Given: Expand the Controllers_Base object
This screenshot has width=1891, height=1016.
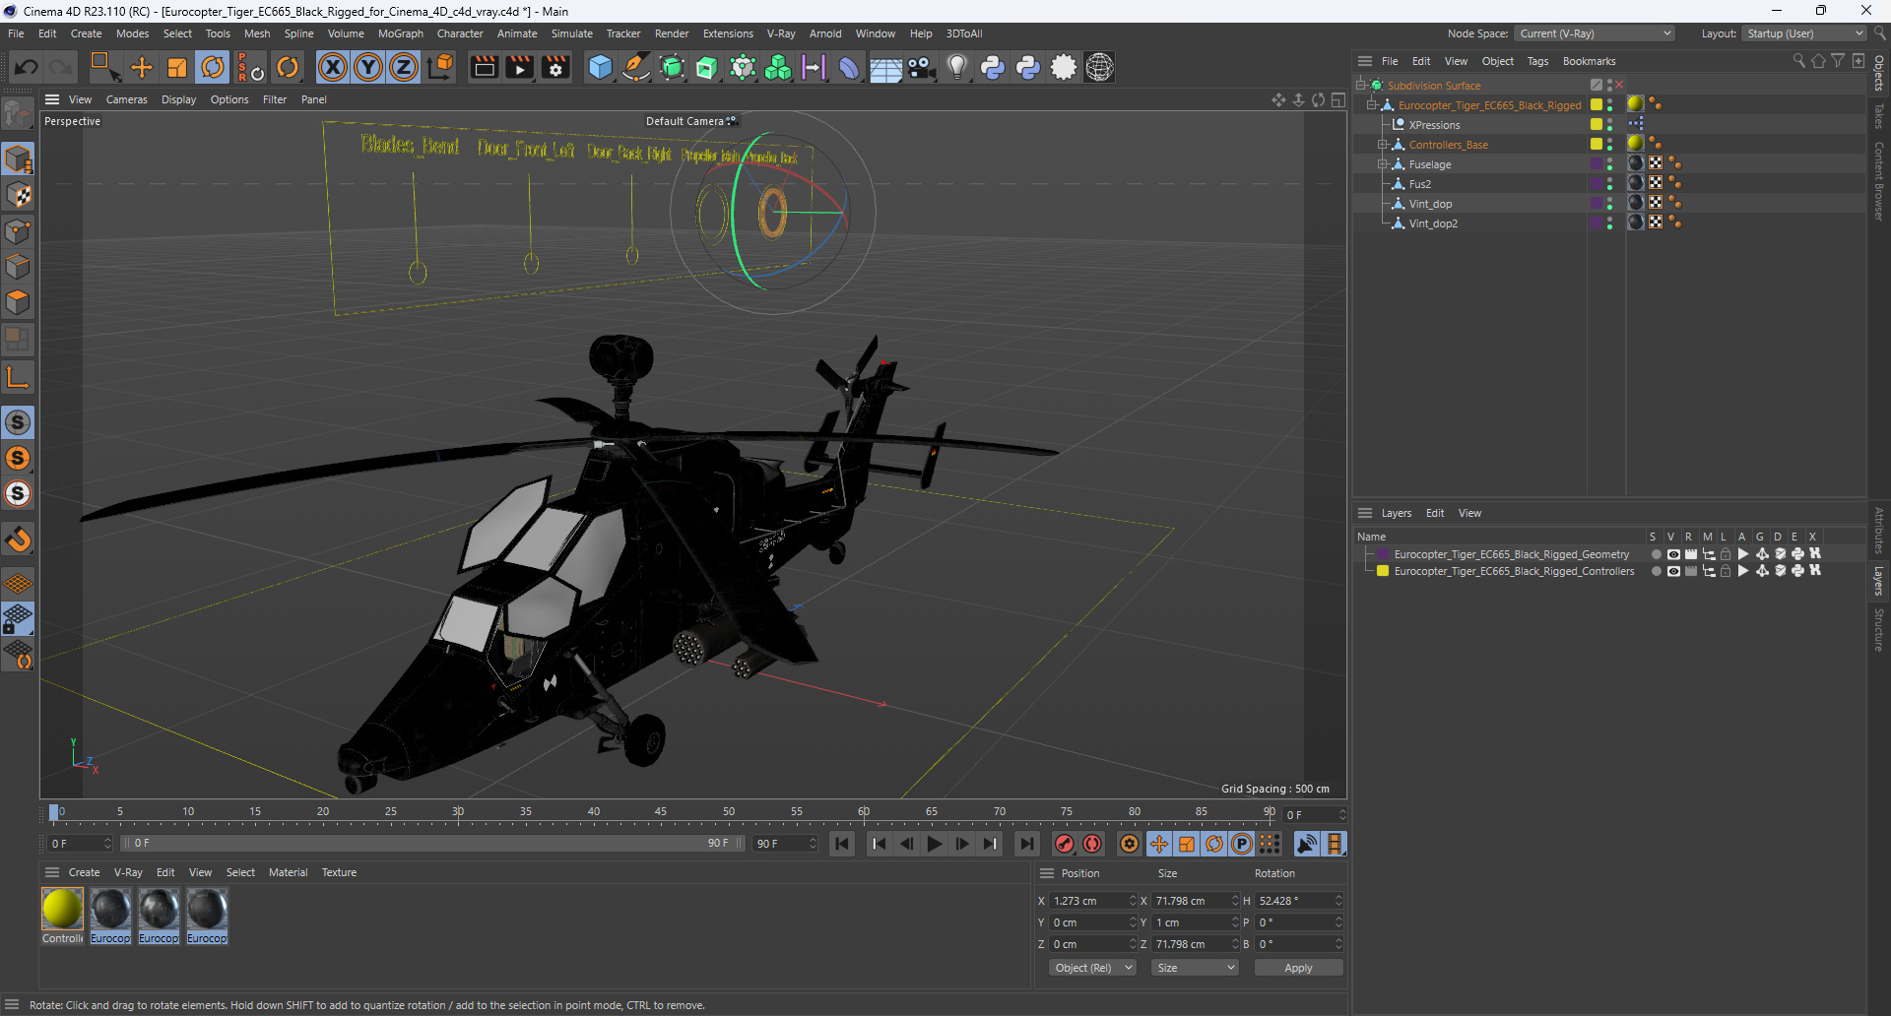Looking at the screenshot, I should coord(1382,145).
